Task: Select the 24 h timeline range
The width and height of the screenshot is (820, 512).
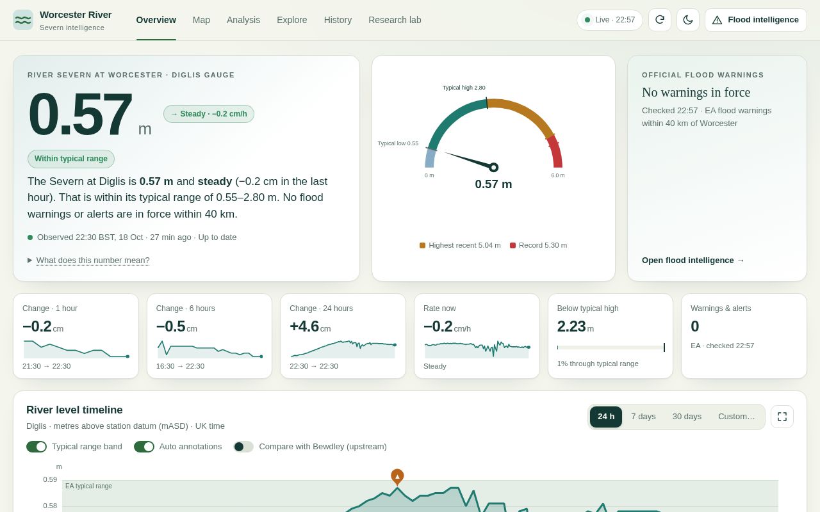Action: [606, 417]
